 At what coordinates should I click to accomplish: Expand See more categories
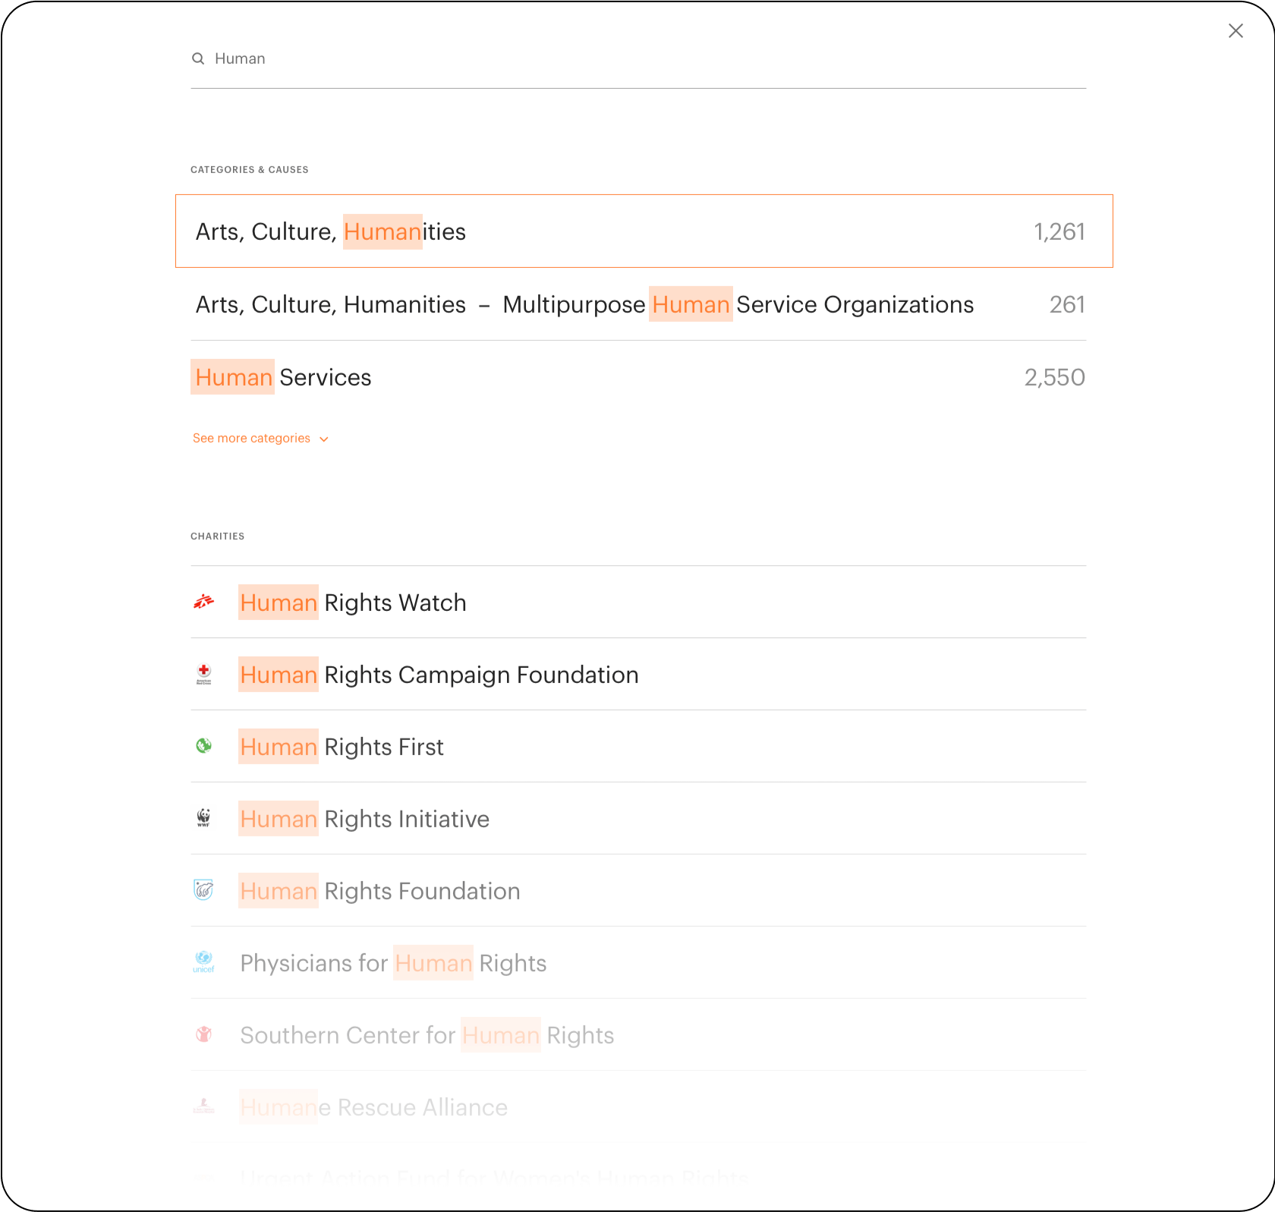[251, 439]
